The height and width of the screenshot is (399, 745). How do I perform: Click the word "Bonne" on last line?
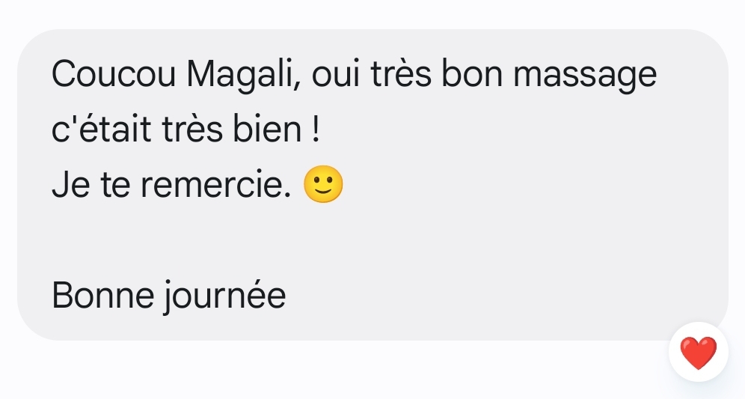pos(102,296)
